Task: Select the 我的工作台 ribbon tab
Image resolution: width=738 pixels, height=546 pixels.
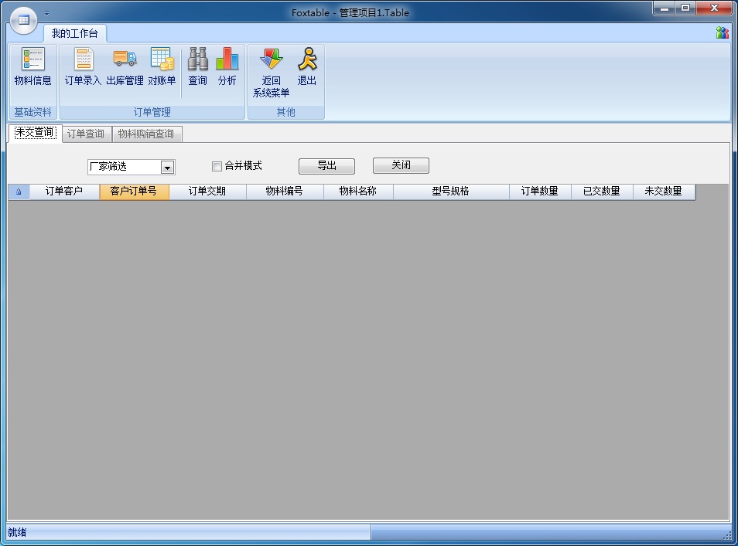Action: 75,33
